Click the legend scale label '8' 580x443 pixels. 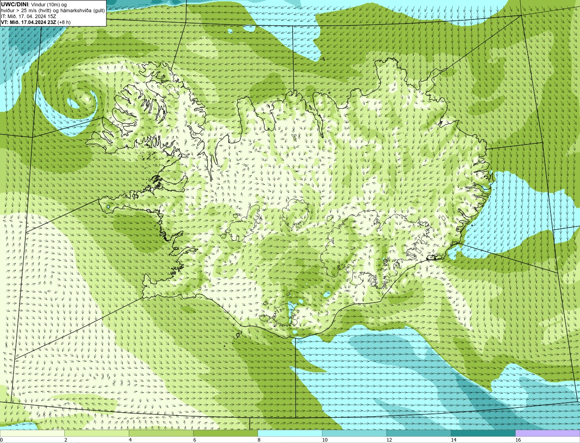[259, 440]
